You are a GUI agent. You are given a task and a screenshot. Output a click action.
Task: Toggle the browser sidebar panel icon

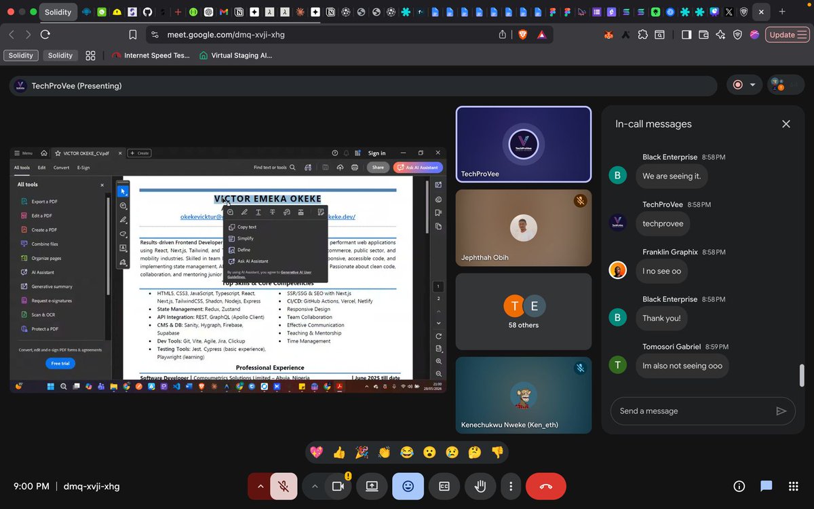click(x=686, y=35)
